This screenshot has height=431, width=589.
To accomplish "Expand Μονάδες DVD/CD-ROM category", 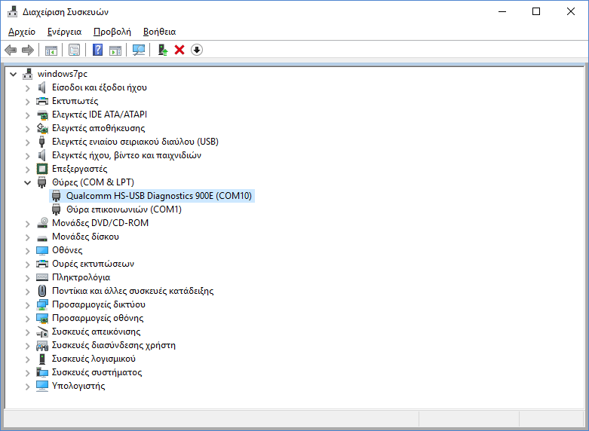I will click(28, 223).
